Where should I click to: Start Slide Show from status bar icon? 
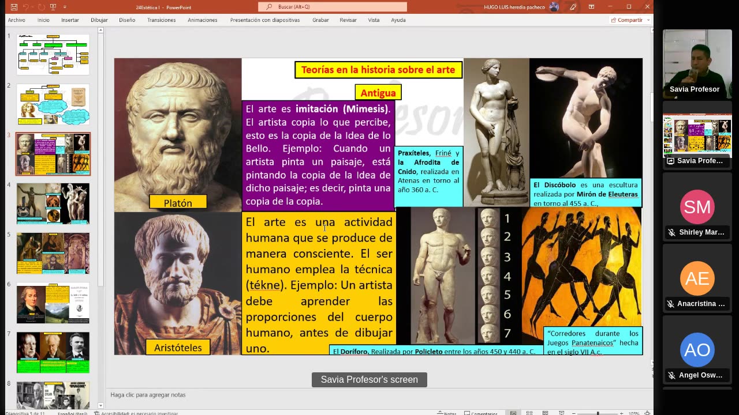click(x=561, y=413)
